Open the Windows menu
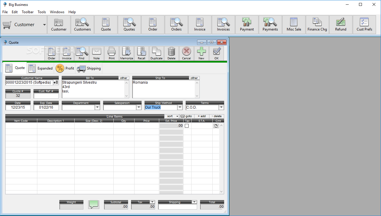 pos(57,12)
